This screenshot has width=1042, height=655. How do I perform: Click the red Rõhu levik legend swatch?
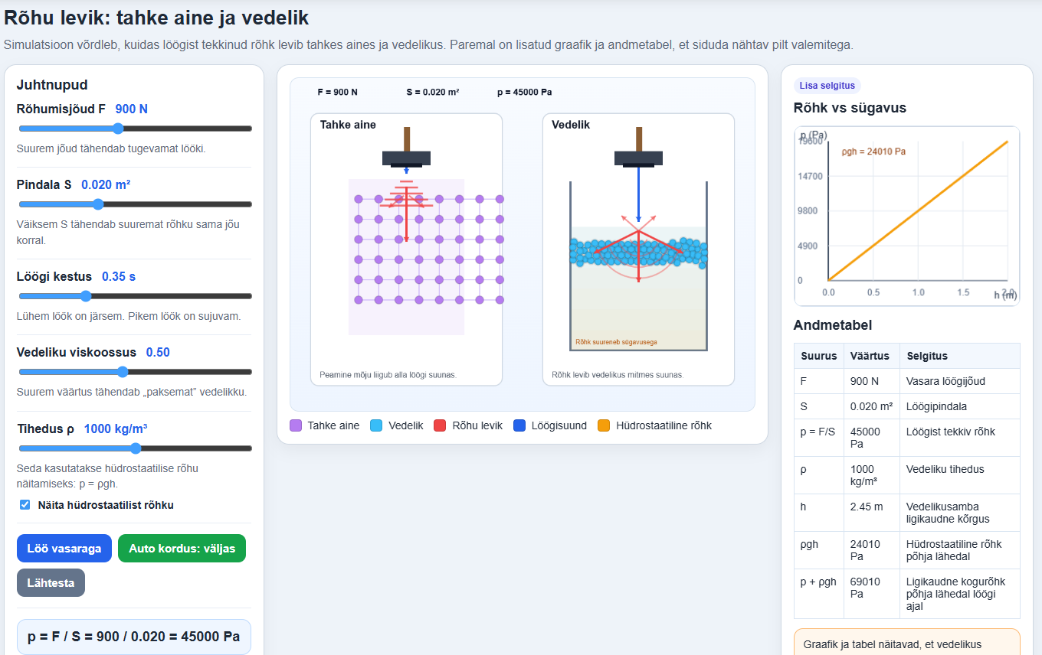[x=440, y=425]
